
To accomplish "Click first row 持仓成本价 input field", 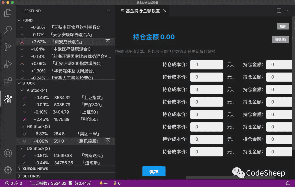I will pyautogui.click(x=206, y=65).
